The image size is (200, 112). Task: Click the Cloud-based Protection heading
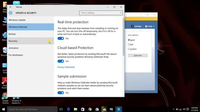click(75, 48)
